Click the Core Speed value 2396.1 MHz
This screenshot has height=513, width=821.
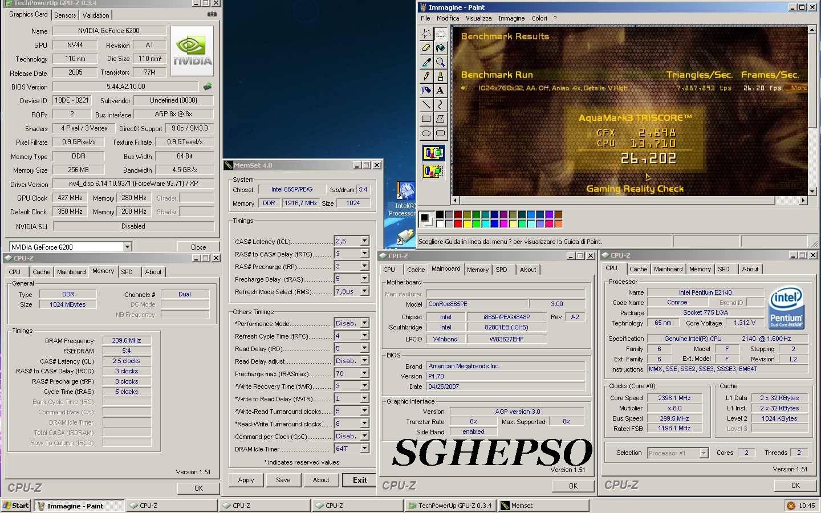click(674, 398)
